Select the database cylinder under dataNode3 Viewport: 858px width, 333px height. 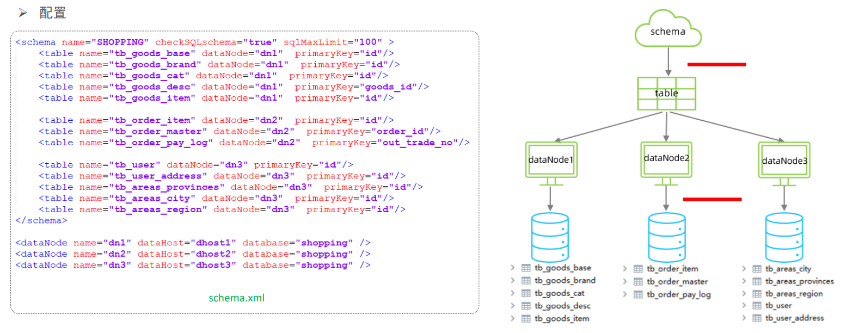pos(784,237)
